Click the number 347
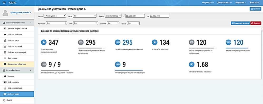Image resolution: width=263 pixels, height=104 pixels. point(53,43)
